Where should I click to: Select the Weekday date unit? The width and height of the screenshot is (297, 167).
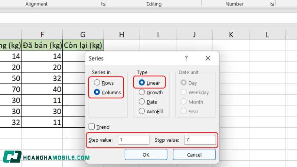pyautogui.click(x=183, y=92)
